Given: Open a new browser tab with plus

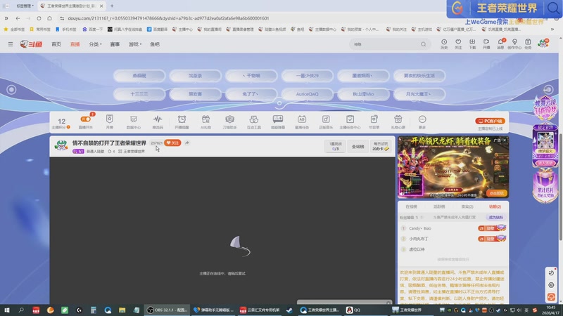Looking at the screenshot, I should click(x=112, y=6).
